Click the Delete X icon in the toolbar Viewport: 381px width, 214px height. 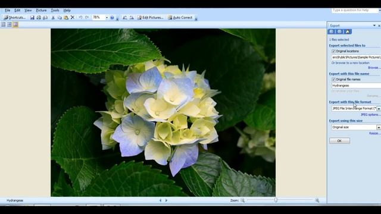(x=73, y=17)
